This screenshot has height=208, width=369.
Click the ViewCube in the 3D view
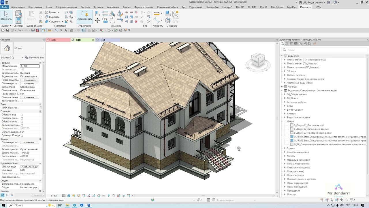[258, 61]
